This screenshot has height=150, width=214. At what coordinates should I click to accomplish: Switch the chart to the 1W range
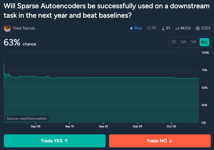(x=183, y=42)
